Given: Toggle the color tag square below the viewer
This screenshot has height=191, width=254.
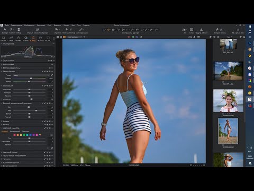Looking at the screenshot, I should pyautogui.click(x=191, y=165).
